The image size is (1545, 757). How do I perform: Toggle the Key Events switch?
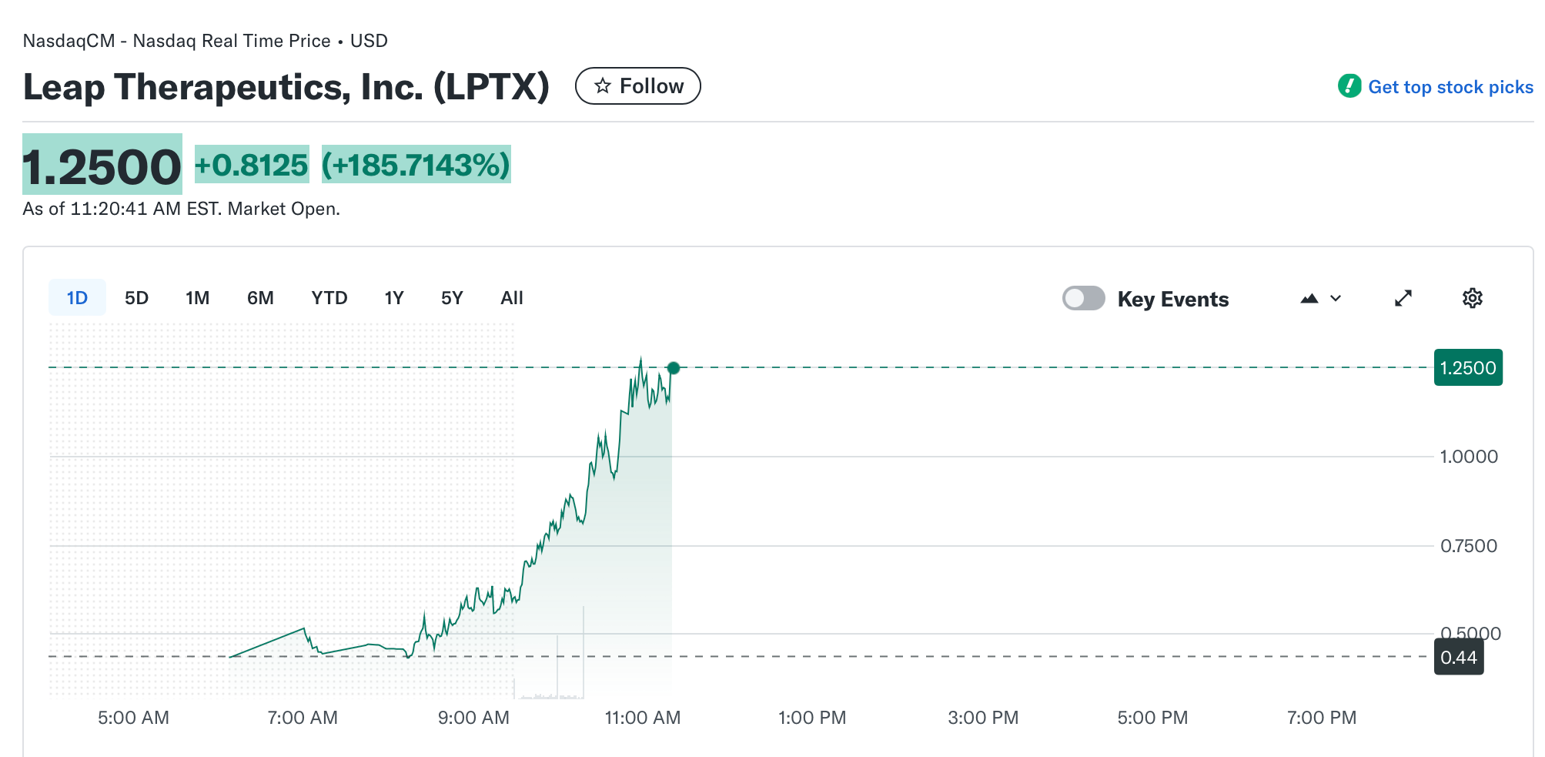coord(1083,298)
